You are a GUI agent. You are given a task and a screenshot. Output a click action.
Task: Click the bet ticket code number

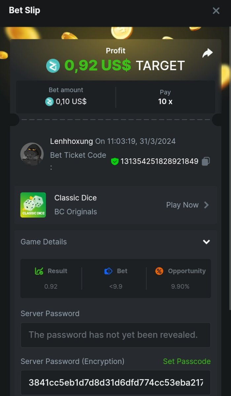pos(159,161)
